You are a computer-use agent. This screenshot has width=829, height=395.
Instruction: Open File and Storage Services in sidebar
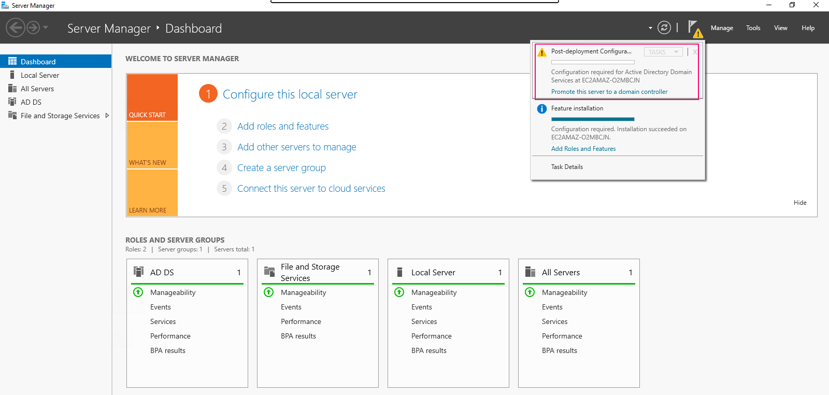point(60,116)
